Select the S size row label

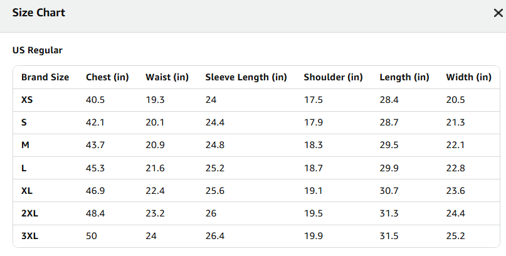24,122
